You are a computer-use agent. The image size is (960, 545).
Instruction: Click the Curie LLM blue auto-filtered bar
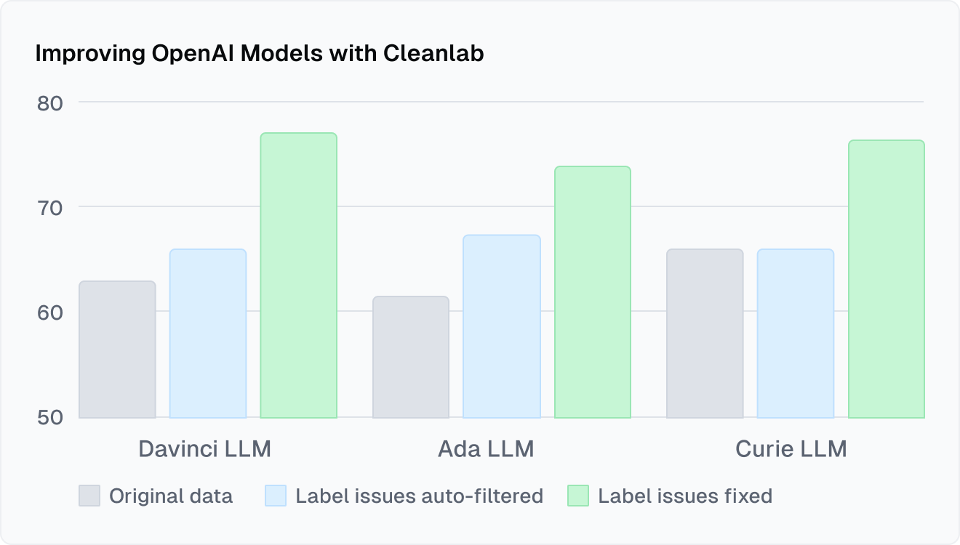click(x=796, y=334)
